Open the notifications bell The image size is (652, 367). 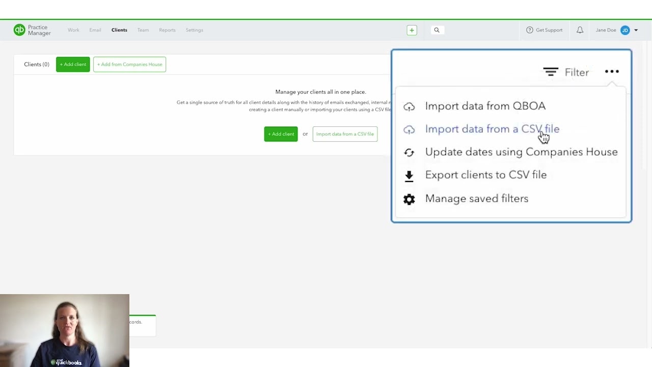coord(580,30)
